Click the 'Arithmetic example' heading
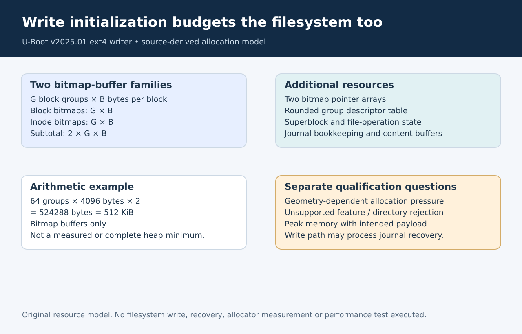 point(82,187)
